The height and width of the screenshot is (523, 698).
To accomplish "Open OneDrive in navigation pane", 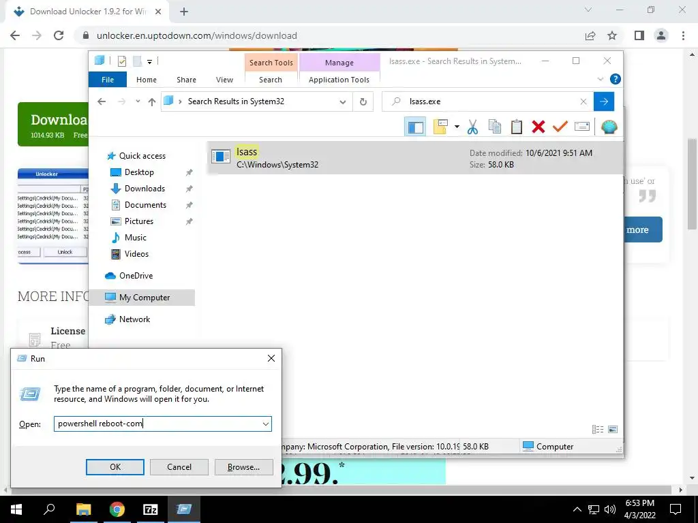I will point(136,276).
